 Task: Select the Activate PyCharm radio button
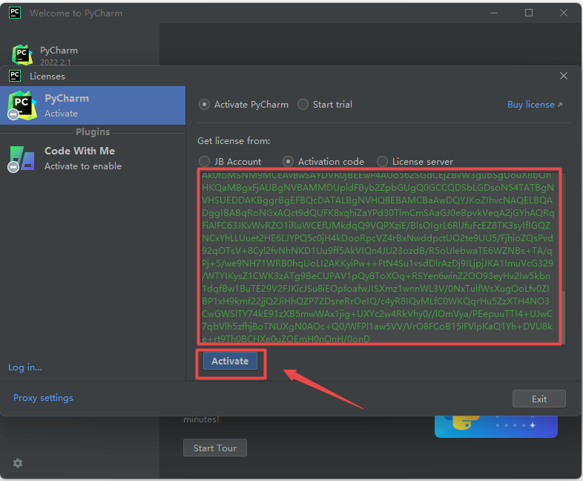coord(205,105)
